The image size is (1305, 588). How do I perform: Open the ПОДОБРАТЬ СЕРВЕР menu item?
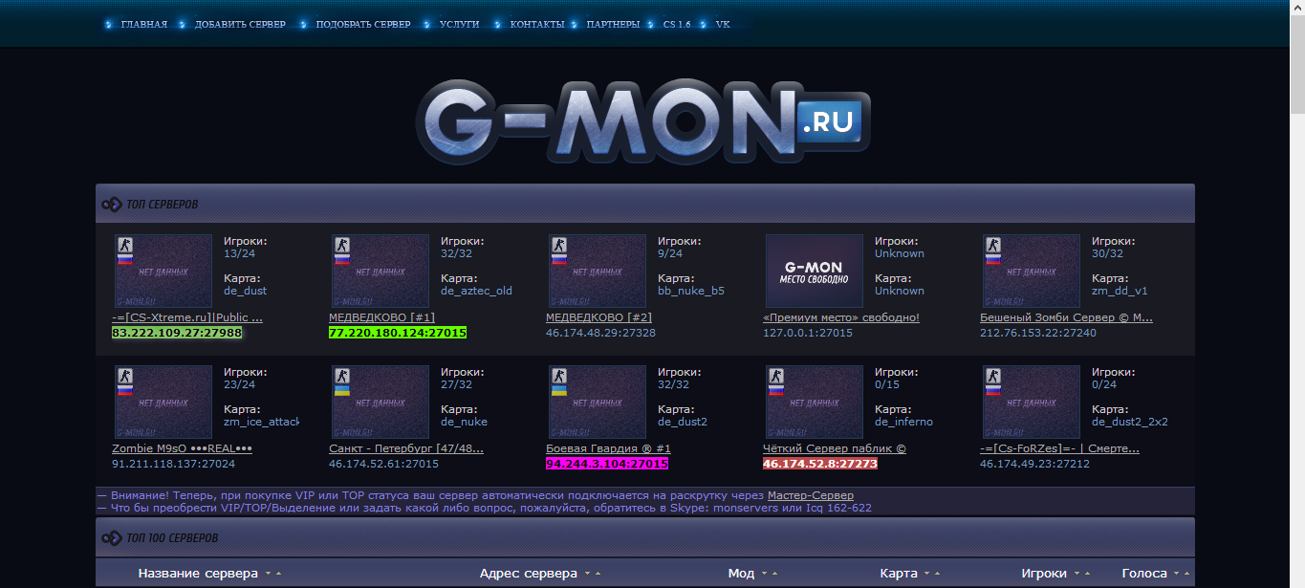(x=362, y=24)
